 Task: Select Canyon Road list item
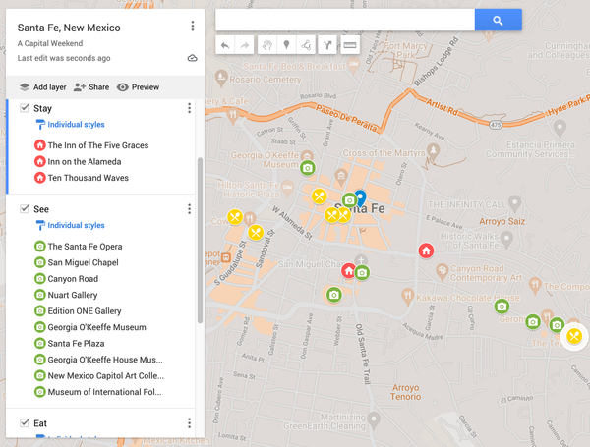coord(73,279)
